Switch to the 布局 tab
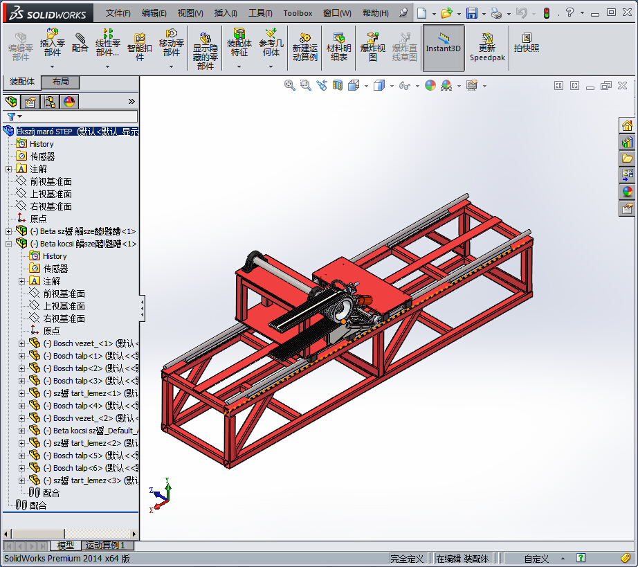 coord(60,82)
